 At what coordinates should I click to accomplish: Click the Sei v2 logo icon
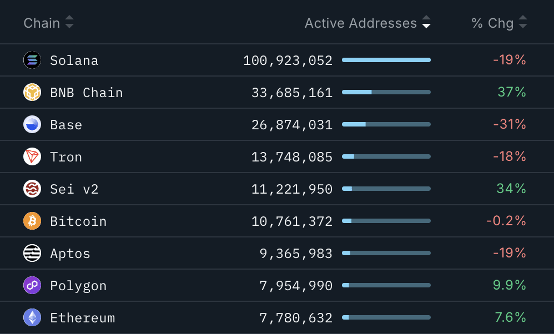tap(32, 189)
